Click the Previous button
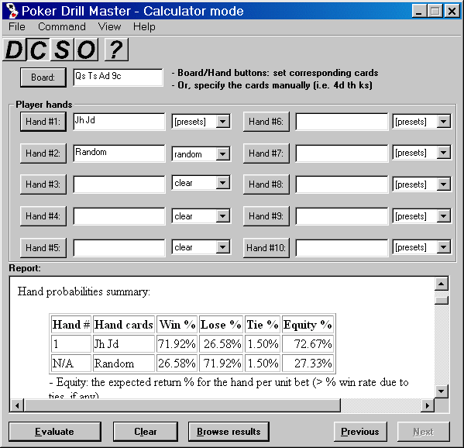 point(360,432)
